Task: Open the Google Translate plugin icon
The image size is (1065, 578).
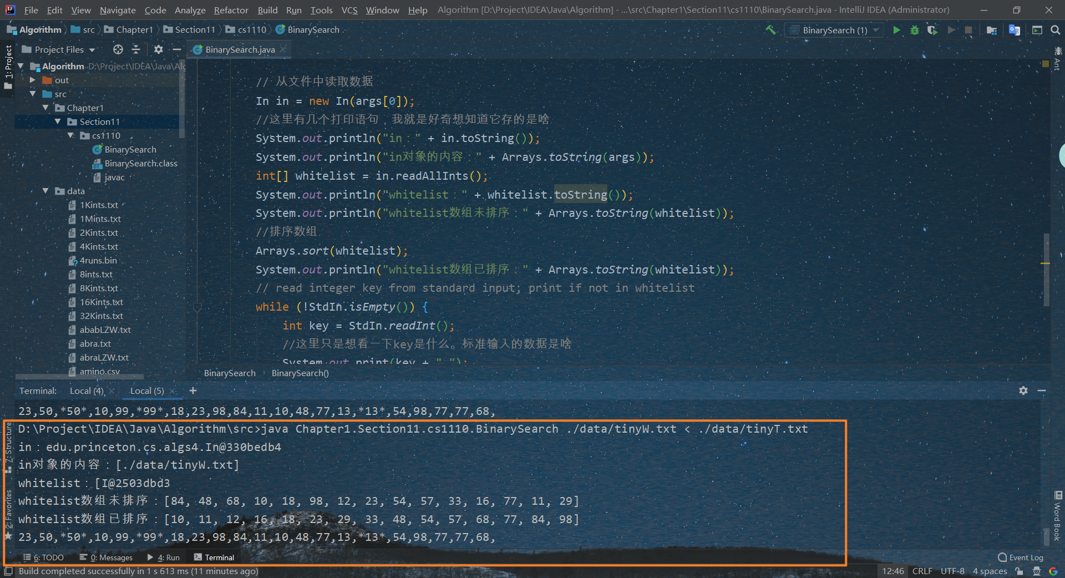Action: pyautogui.click(x=1015, y=30)
